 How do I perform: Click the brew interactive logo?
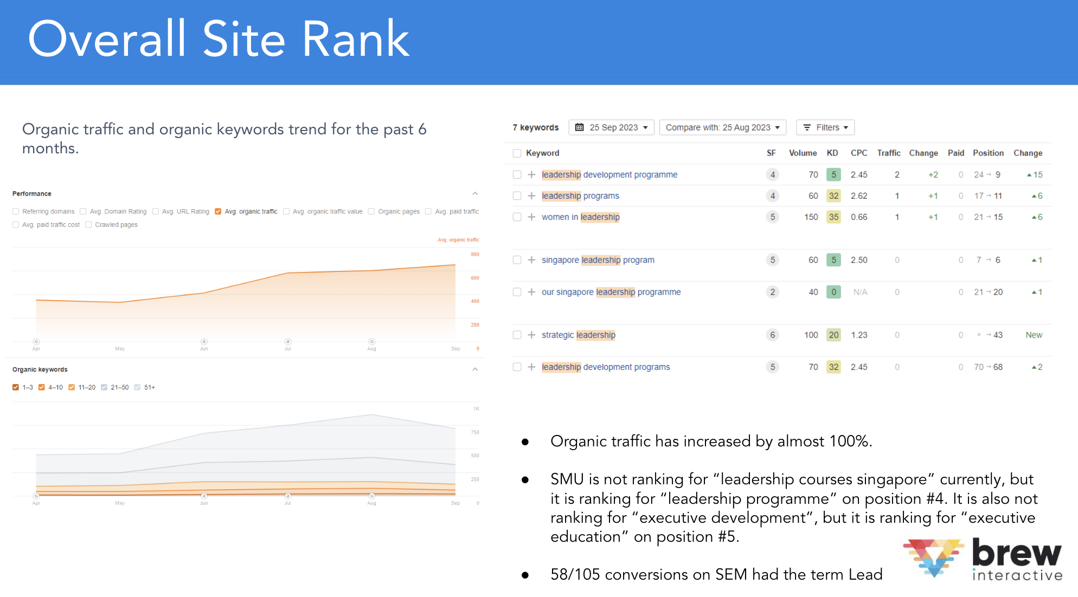click(983, 559)
